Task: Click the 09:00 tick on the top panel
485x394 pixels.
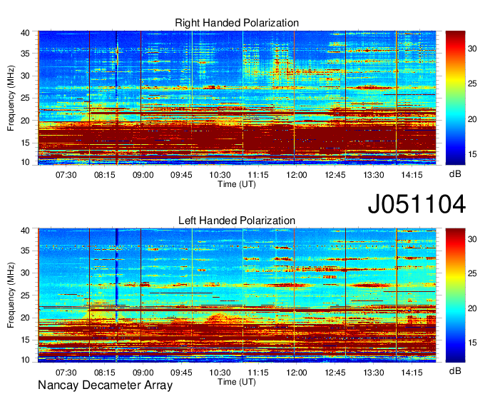Action: click(143, 175)
